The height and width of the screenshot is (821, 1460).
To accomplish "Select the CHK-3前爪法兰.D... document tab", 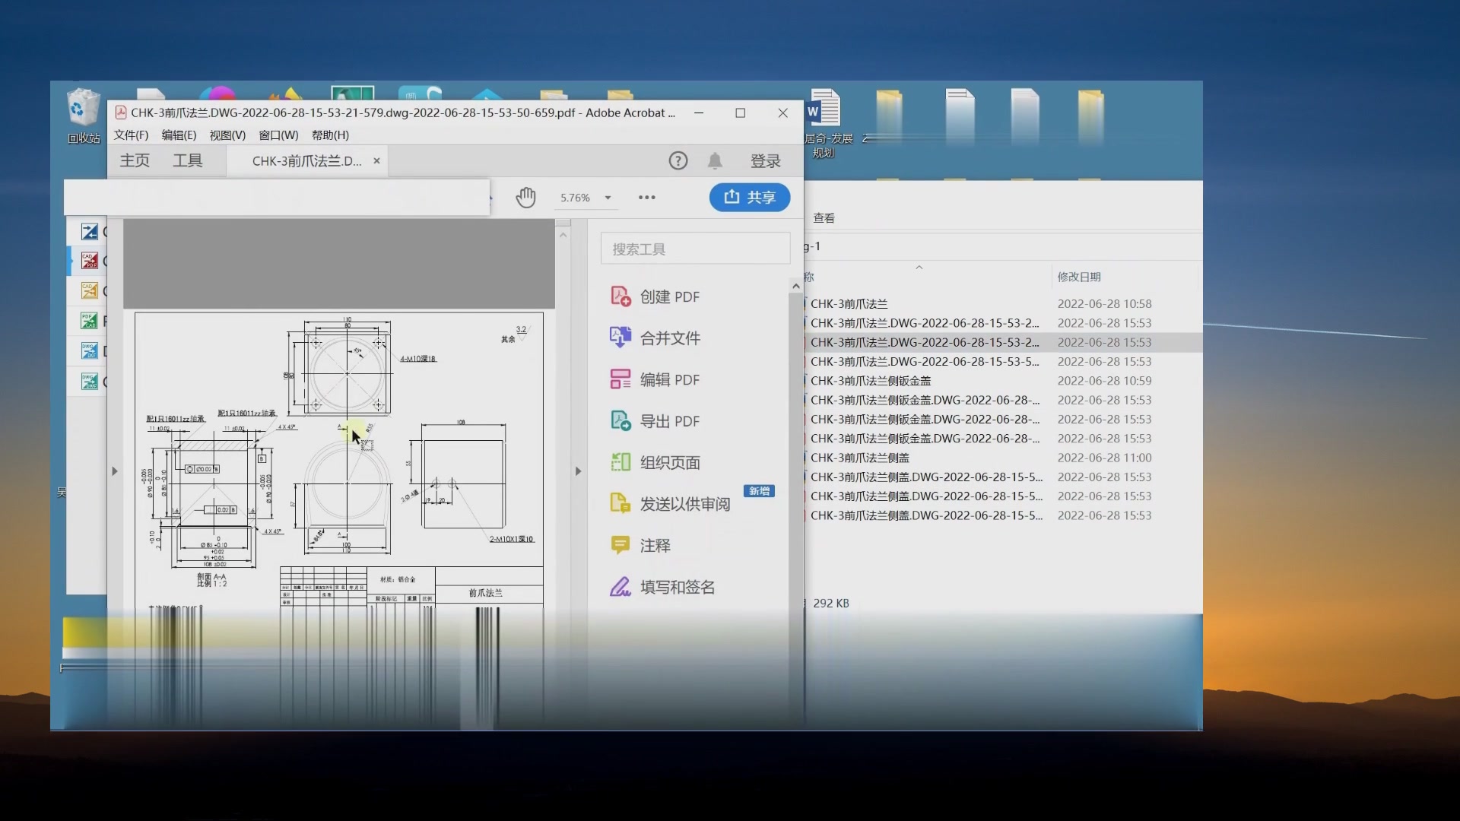I will click(x=307, y=161).
